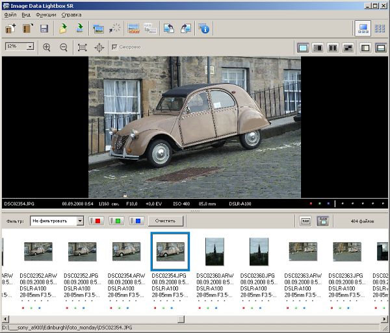The image size is (390, 333).
Task: Zoom out with the minus magnifier
Action: [x=64, y=47]
